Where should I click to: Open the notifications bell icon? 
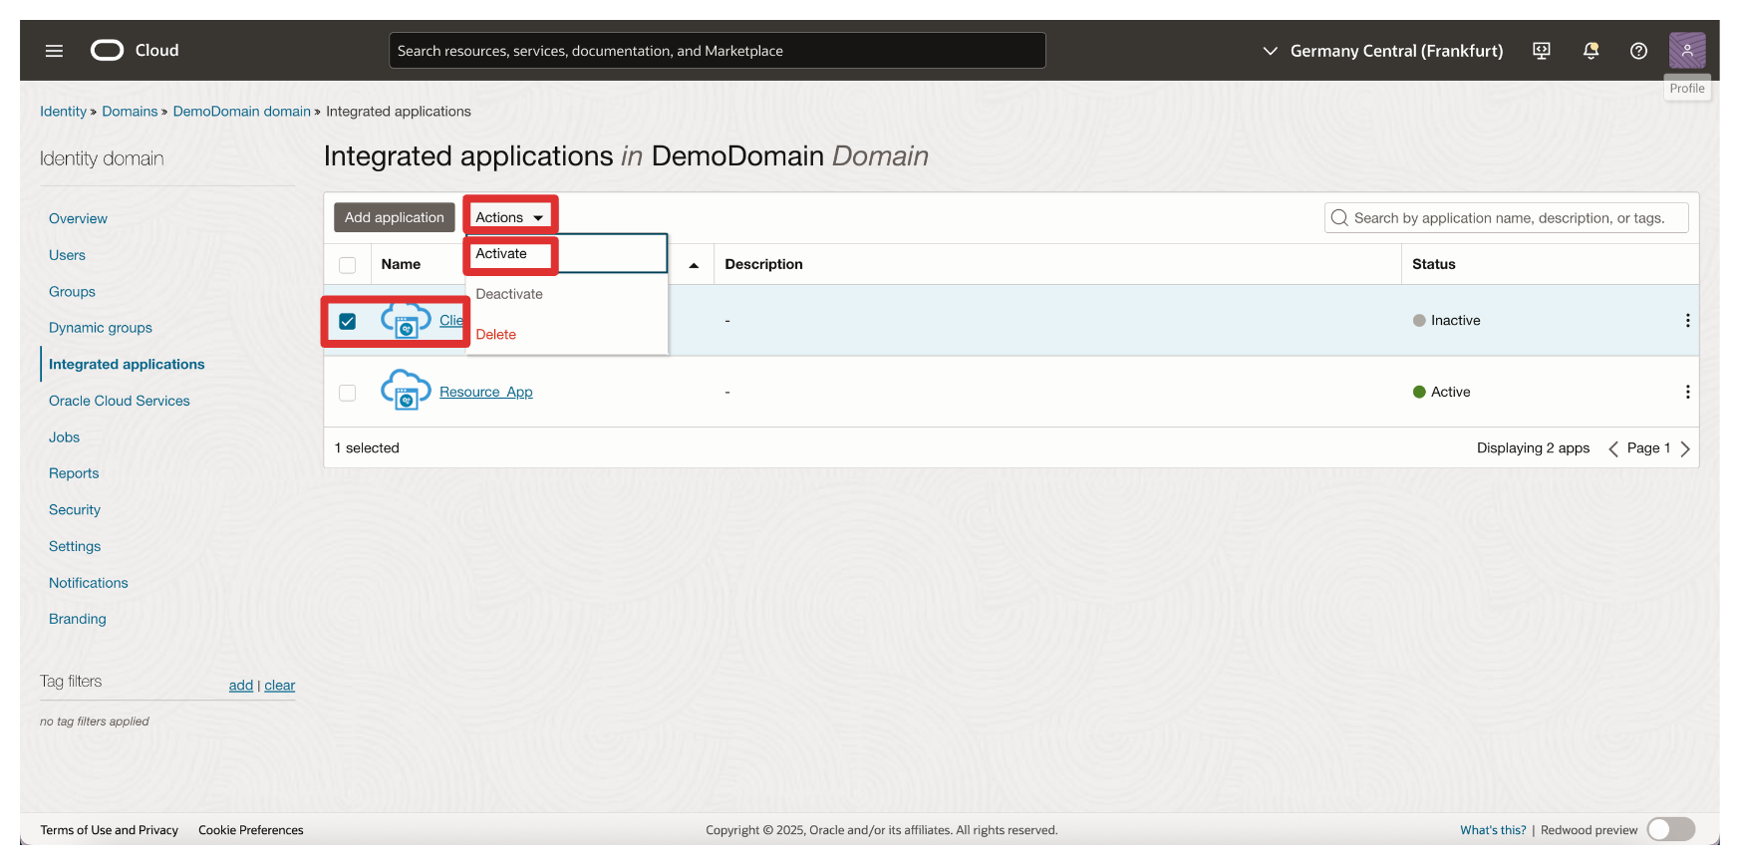click(x=1591, y=51)
